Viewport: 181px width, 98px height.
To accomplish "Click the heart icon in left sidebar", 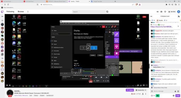I will point(2,21).
